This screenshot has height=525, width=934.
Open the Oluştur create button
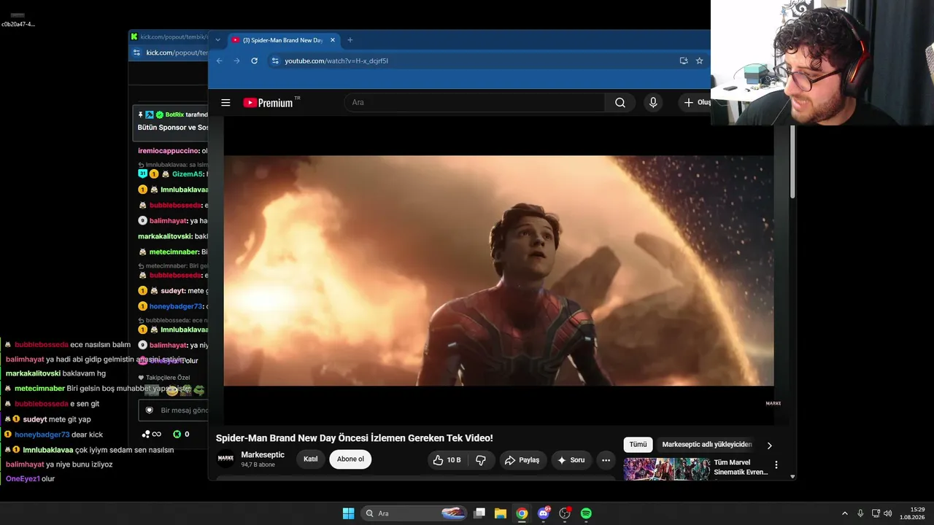coord(696,103)
